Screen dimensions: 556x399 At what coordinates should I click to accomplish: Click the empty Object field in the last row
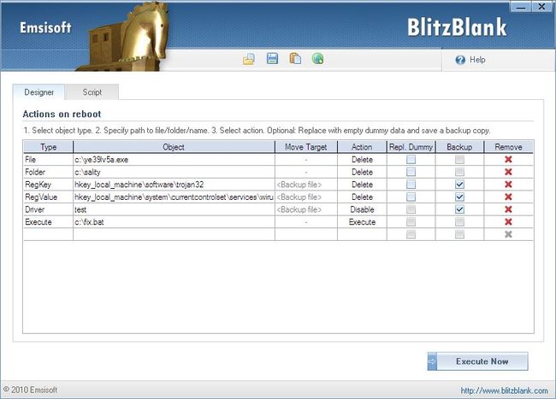pos(174,234)
